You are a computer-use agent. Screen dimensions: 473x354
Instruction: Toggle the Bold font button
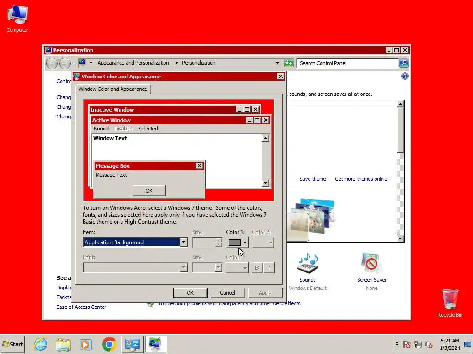(x=257, y=268)
